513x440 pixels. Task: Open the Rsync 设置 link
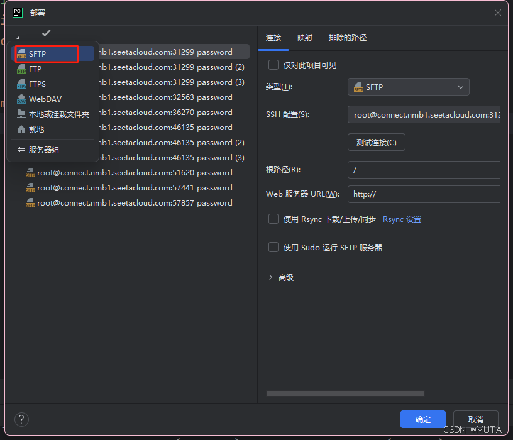(402, 219)
